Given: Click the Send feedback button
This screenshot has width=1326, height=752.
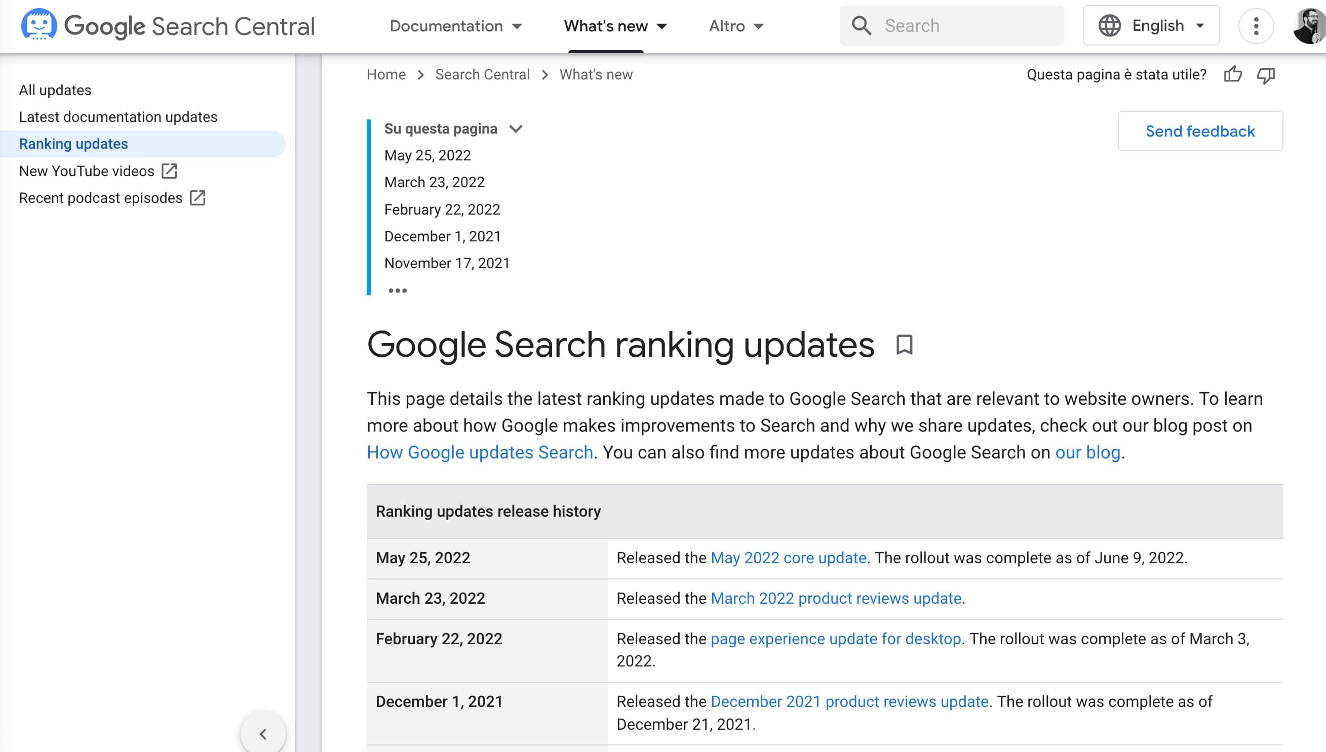Looking at the screenshot, I should coord(1200,131).
